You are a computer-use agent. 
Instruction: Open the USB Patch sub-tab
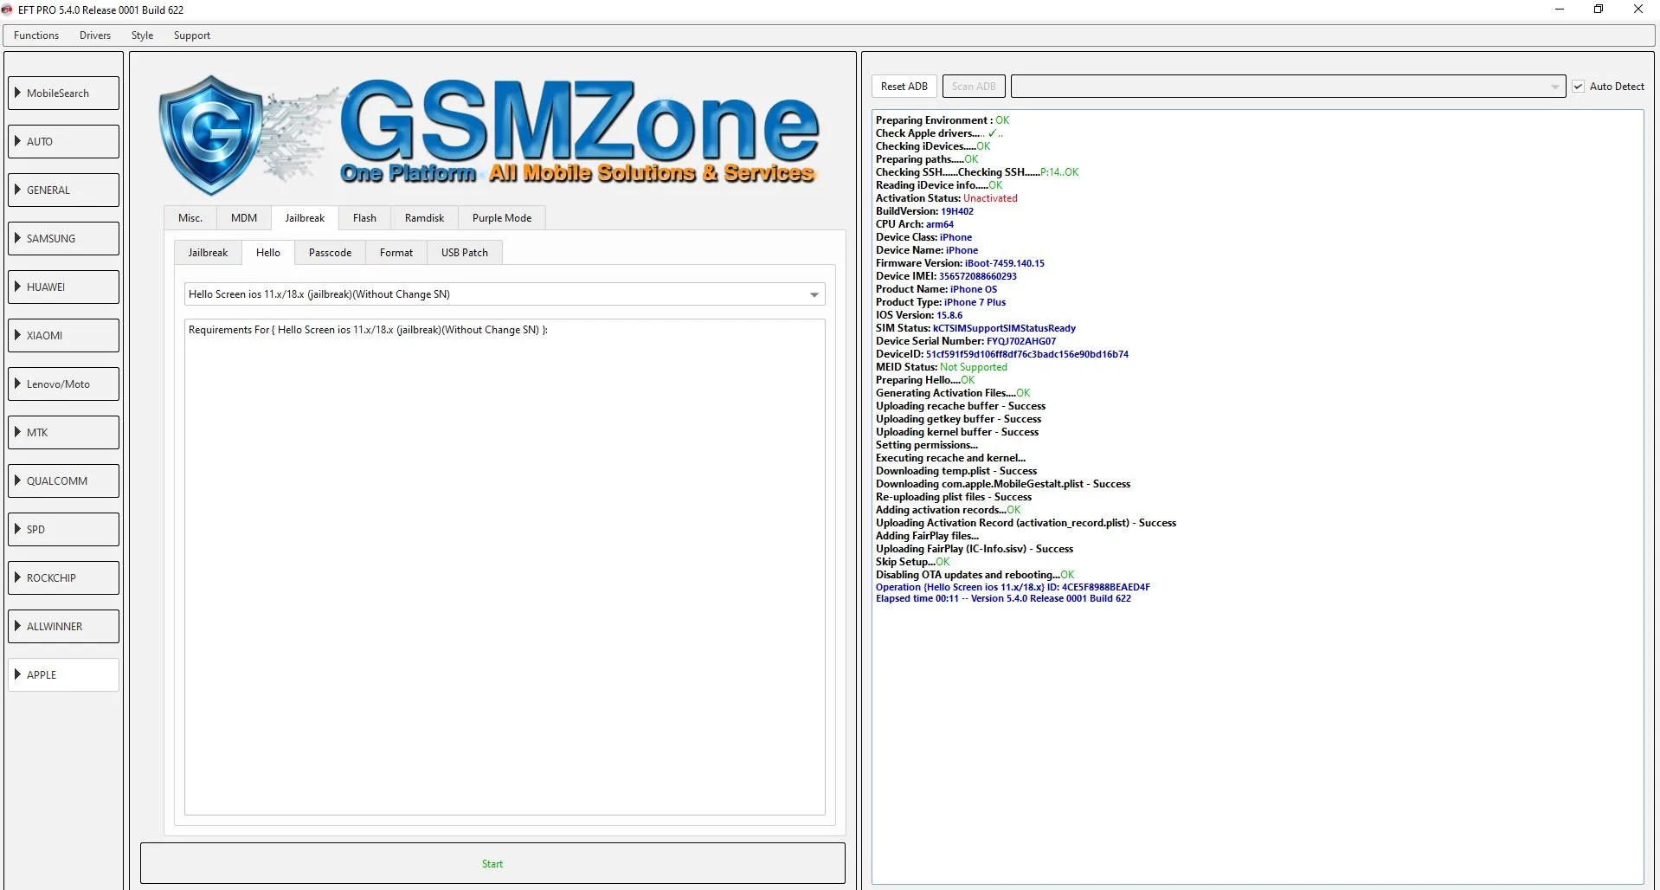tap(465, 253)
